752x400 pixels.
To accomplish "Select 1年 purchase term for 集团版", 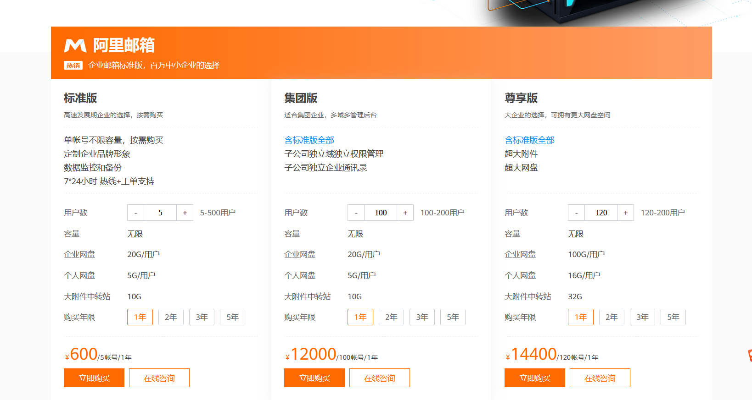I will pyautogui.click(x=360, y=317).
